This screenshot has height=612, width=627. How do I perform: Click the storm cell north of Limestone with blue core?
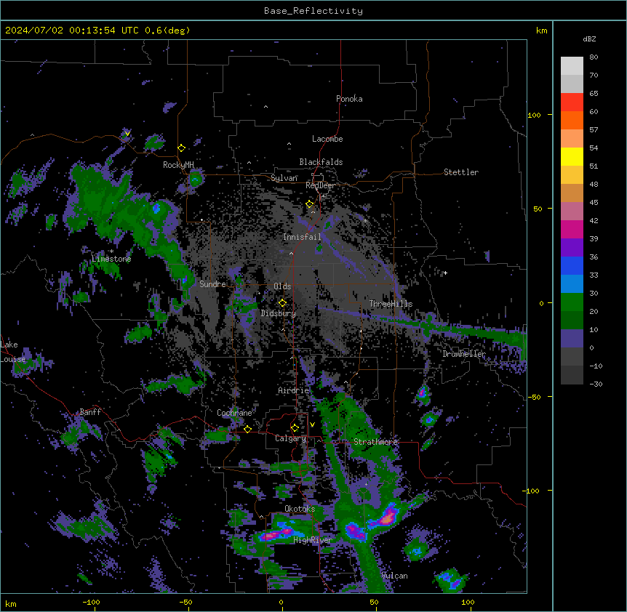pos(156,208)
